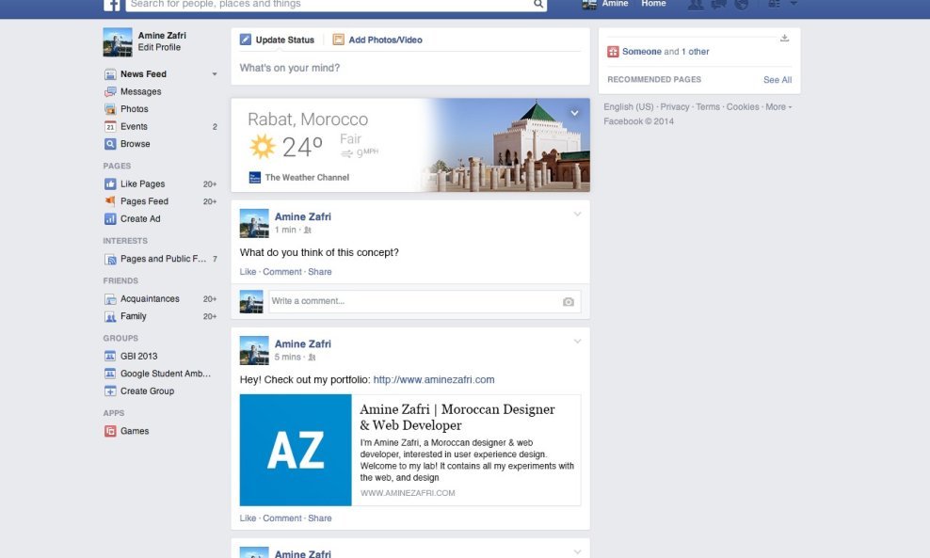Image resolution: width=930 pixels, height=558 pixels.
Task: Click the Pages Feed flag icon
Action: [x=110, y=201]
